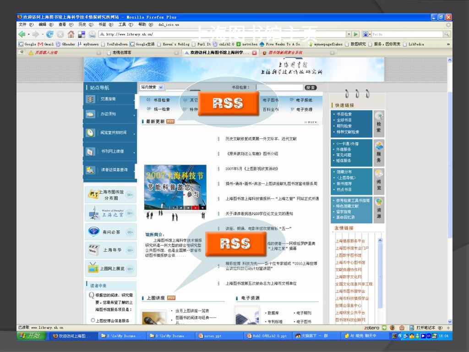Open the 书签 menu
The image size is (469, 352).
pyautogui.click(x=106, y=25)
